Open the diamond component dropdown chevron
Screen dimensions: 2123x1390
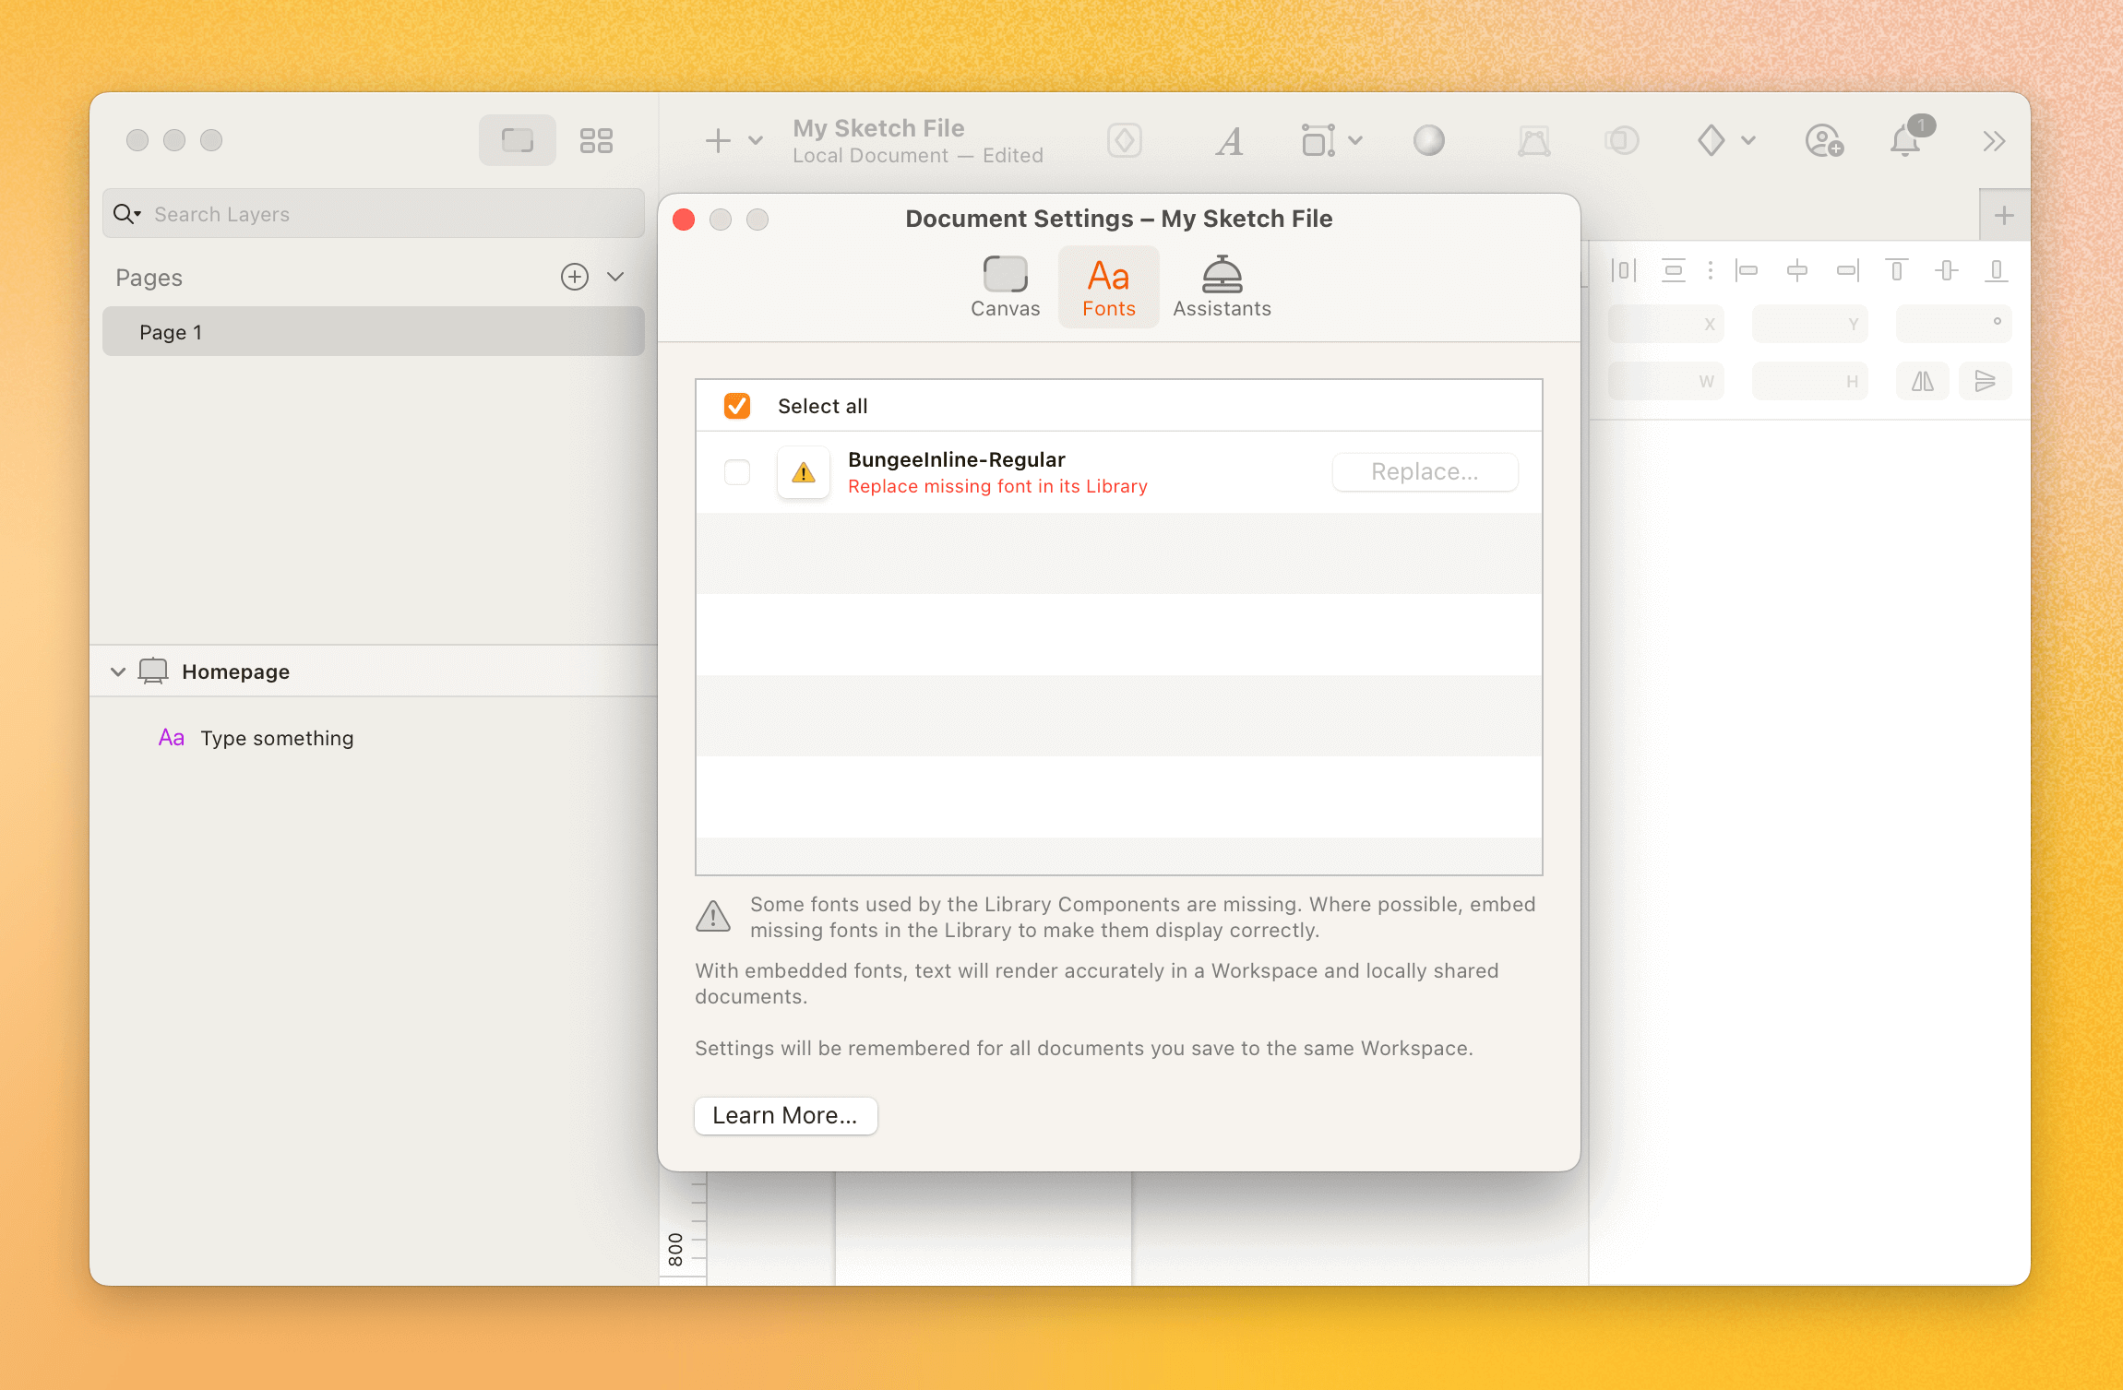(x=1748, y=140)
